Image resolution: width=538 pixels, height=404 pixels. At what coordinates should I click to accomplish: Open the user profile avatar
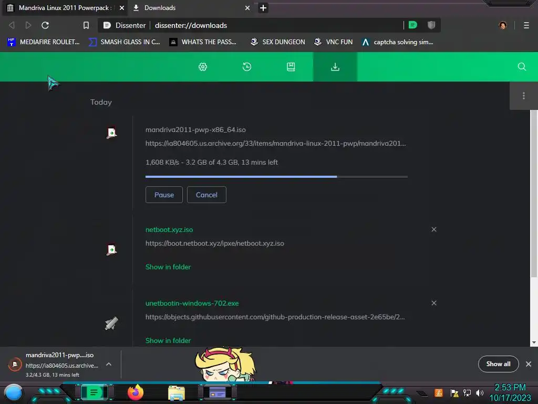pos(503,25)
